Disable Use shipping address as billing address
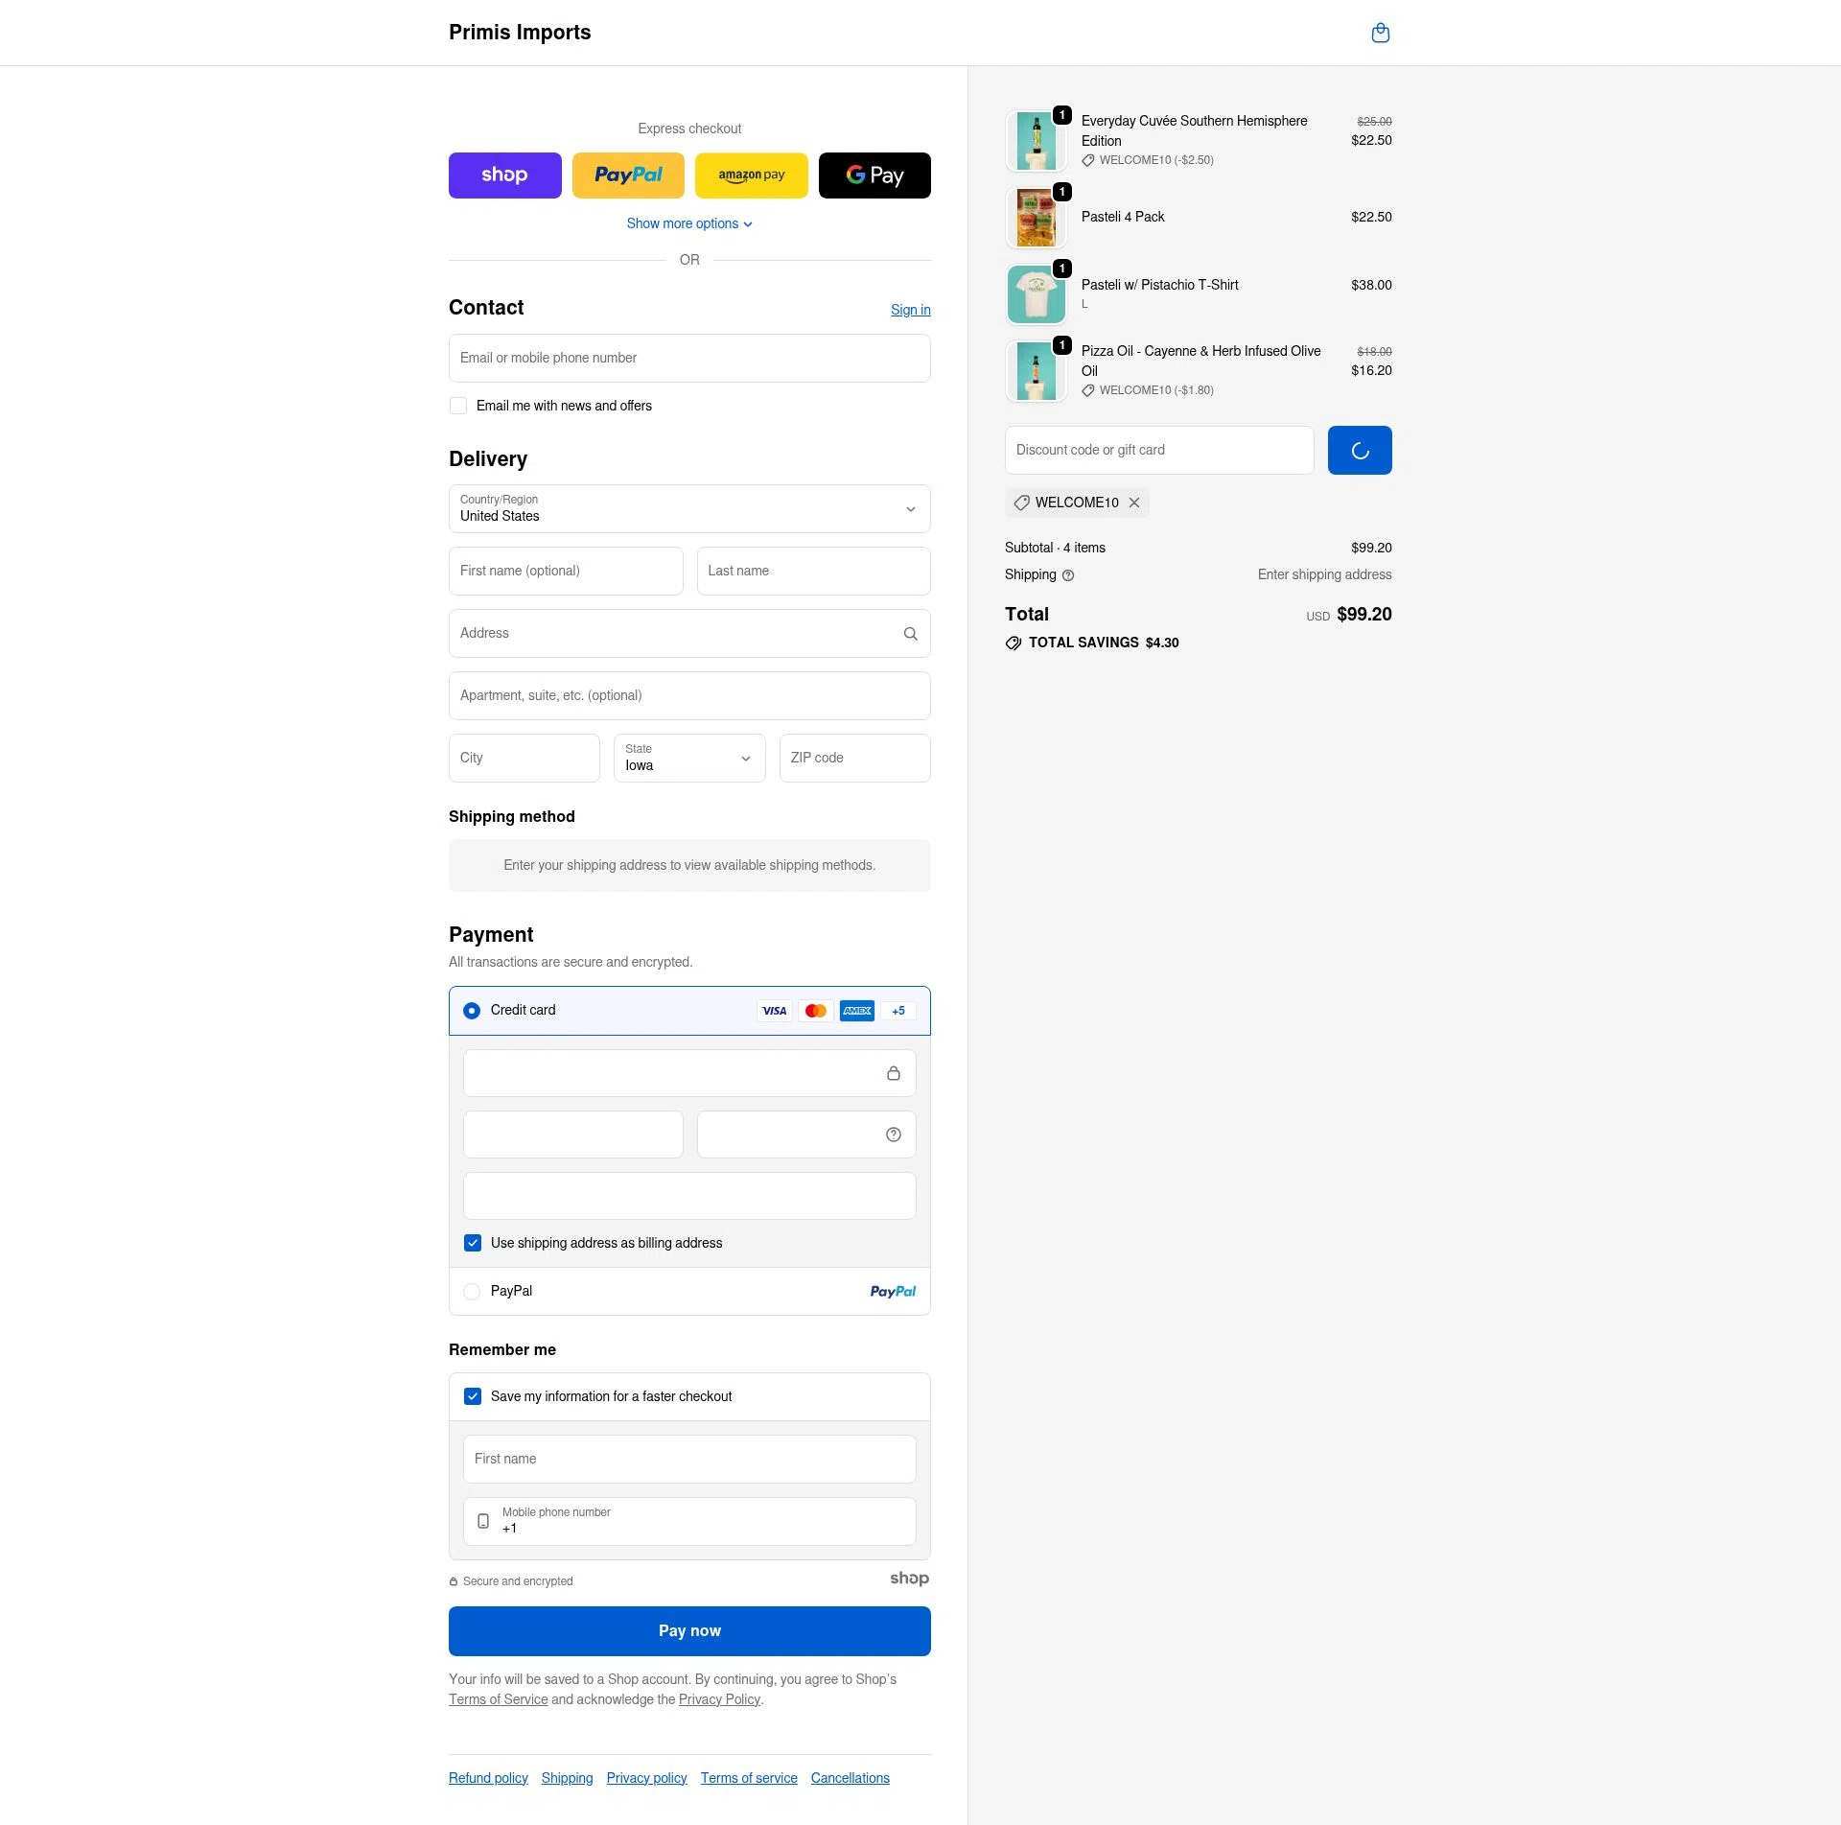The width and height of the screenshot is (1841, 1825). point(472,1242)
